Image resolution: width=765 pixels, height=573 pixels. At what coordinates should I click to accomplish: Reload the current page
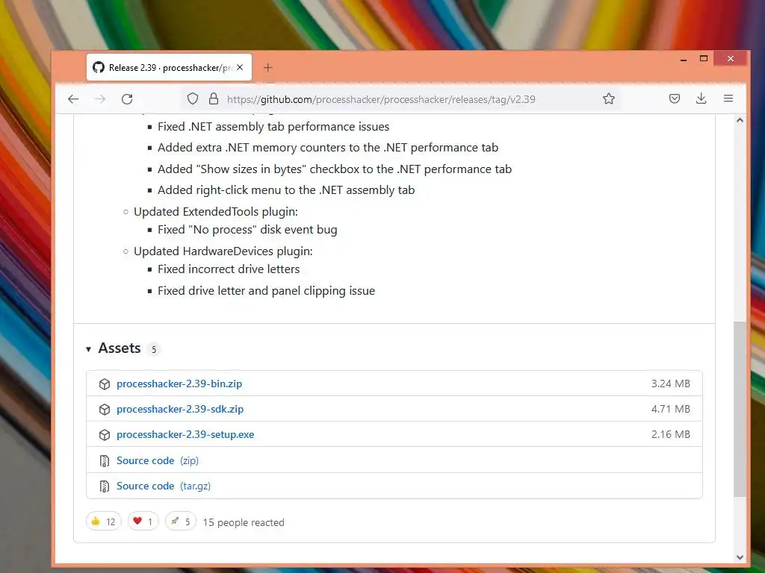[x=127, y=99]
